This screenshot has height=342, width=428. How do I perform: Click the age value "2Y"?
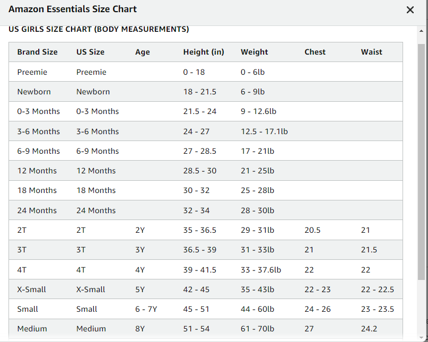tap(140, 230)
